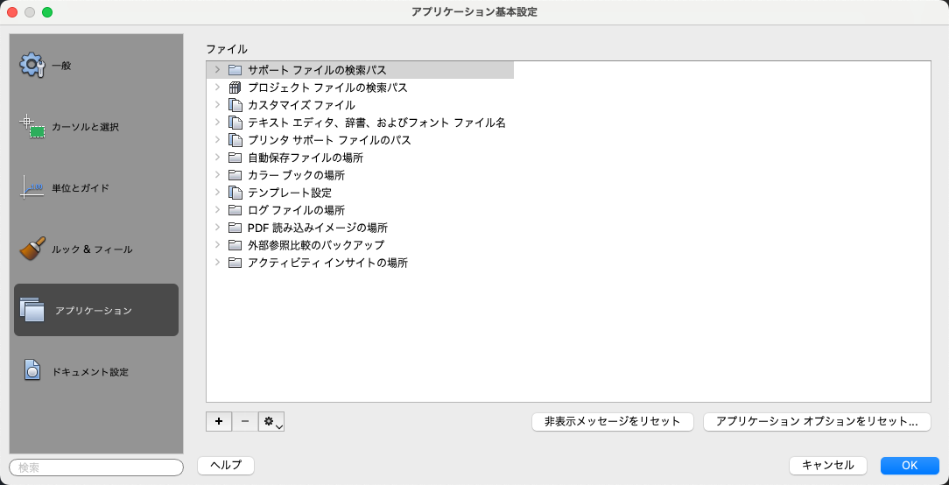Click folder icon of サポート ファイルの検索パス
Image resolution: width=949 pixels, height=485 pixels.
click(x=235, y=70)
